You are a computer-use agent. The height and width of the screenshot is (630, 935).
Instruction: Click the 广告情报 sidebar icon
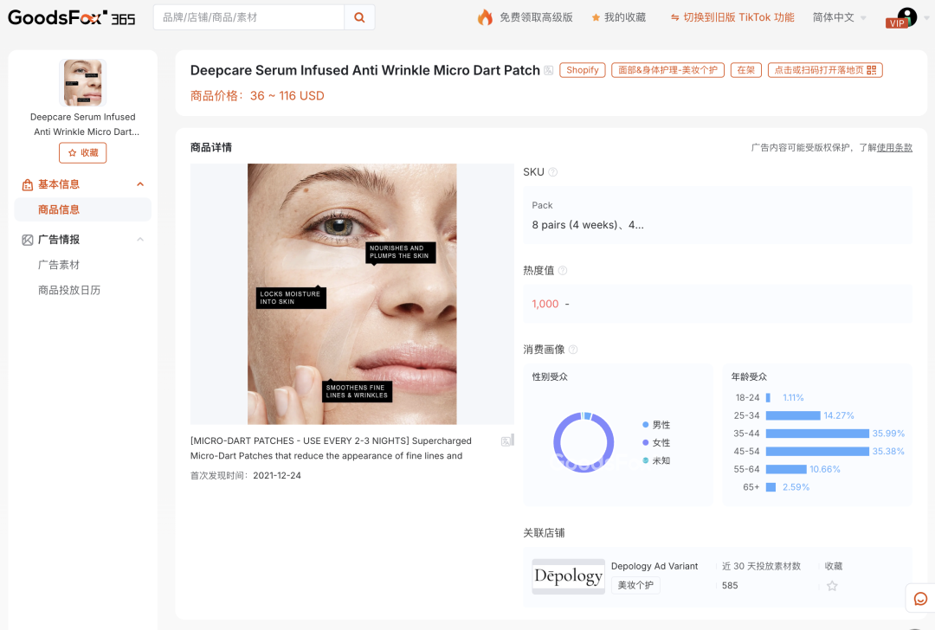pyautogui.click(x=26, y=240)
